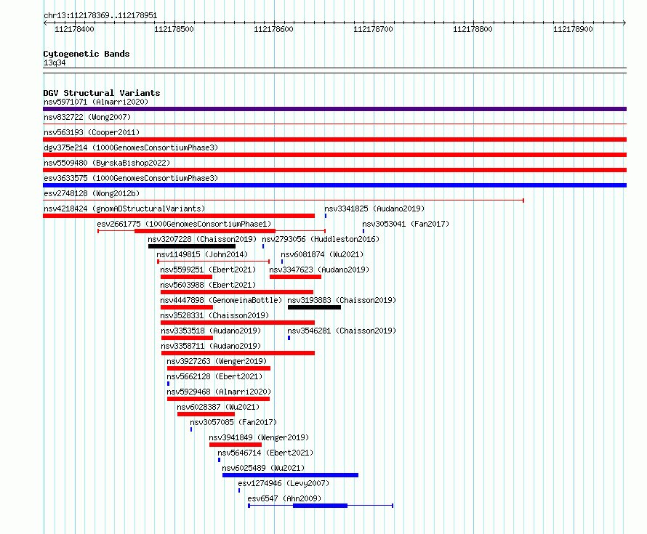Select the esv3633575 blue variant bar
The image size is (647, 534).
tap(334, 185)
